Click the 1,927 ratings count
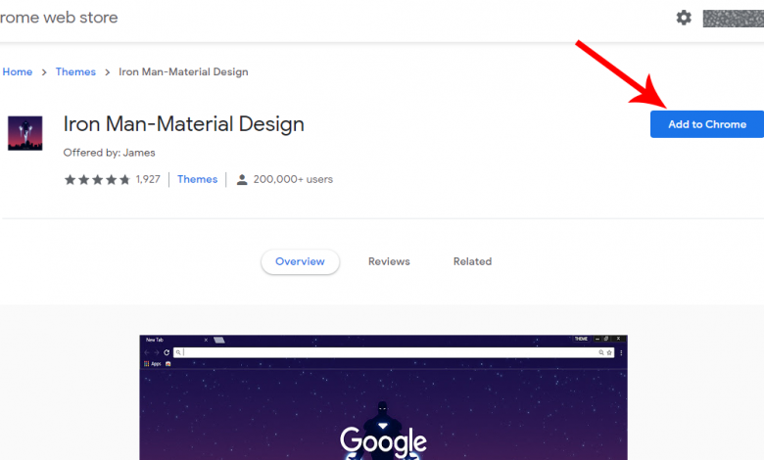The image size is (764, 460). pos(148,180)
